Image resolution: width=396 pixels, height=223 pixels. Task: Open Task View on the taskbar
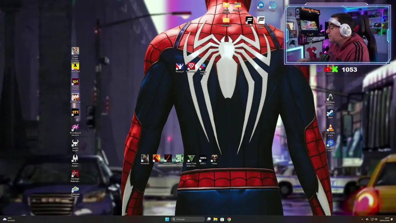[209, 219]
